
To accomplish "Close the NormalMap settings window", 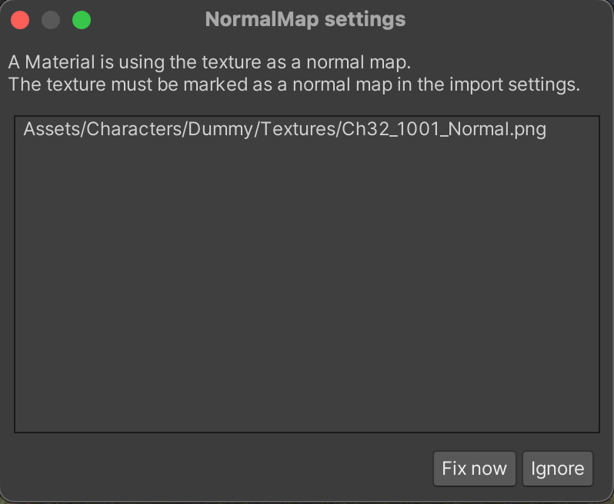I will 20,20.
